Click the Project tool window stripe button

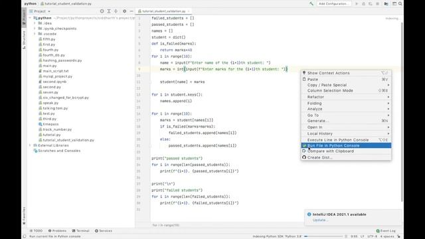click(24, 17)
